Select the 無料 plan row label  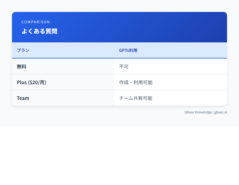[x=21, y=66]
